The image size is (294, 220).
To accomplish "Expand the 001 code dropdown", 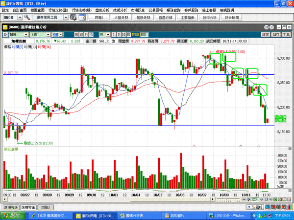I will coord(61,35).
